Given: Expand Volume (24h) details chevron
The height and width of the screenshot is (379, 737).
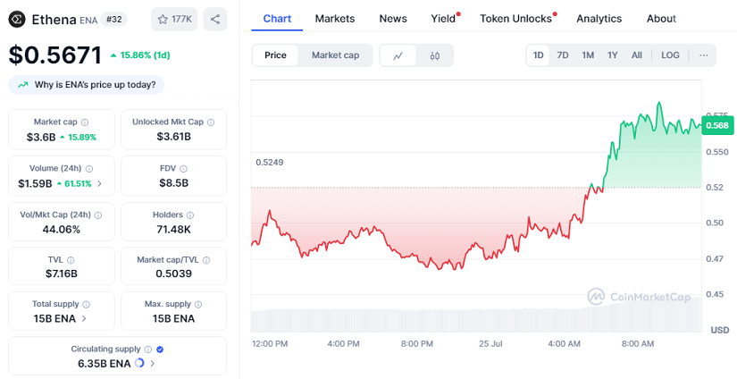Looking at the screenshot, I should (99, 183).
